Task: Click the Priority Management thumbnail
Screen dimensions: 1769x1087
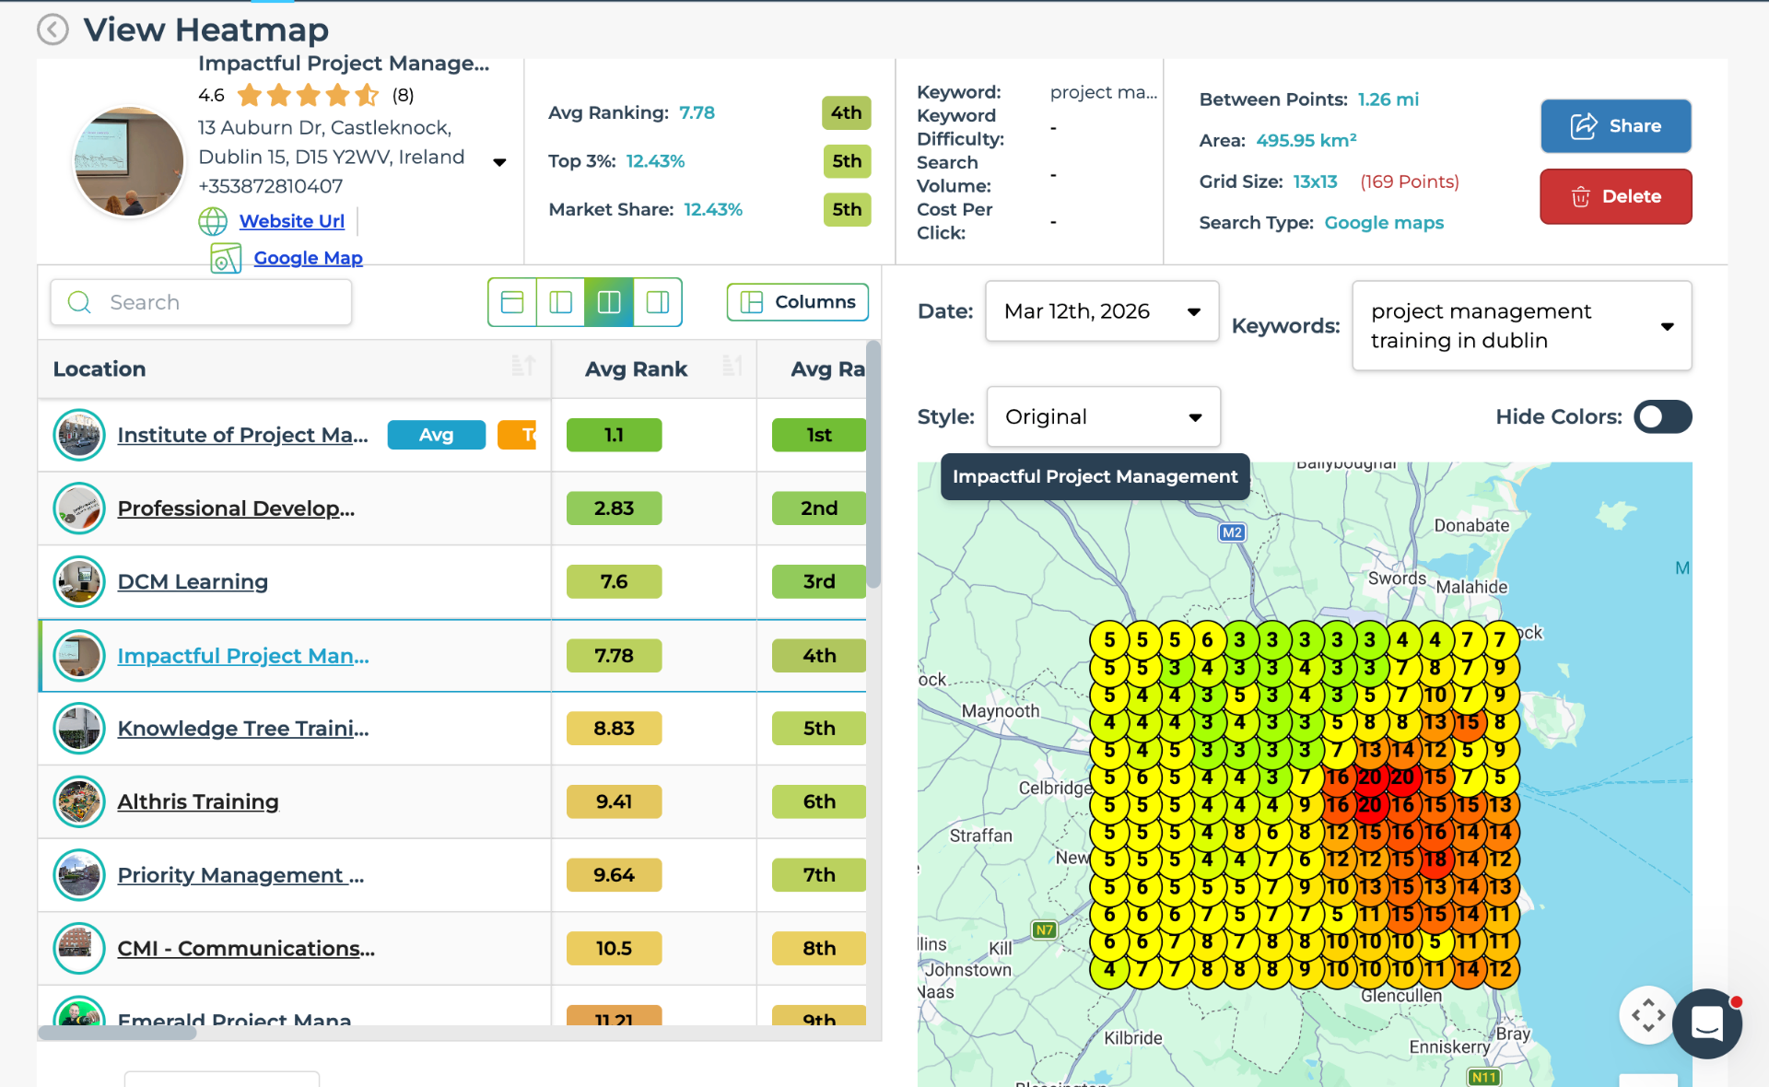Action: coord(79,875)
